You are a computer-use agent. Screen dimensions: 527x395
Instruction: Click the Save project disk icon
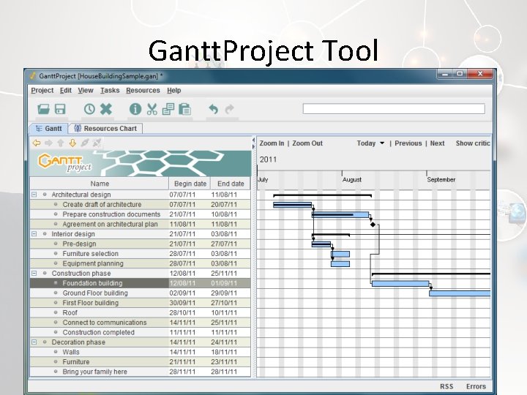click(x=60, y=109)
